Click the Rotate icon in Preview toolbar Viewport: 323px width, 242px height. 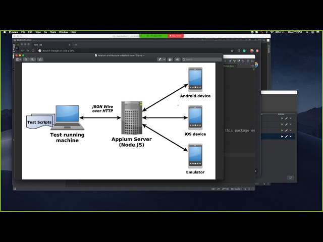tap(170, 59)
